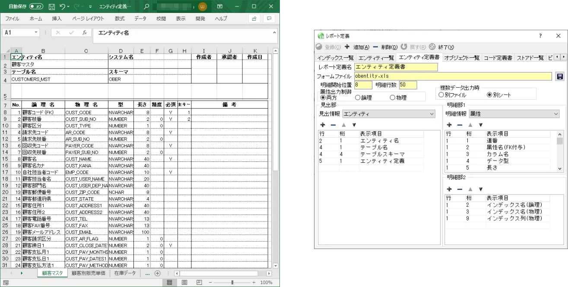Move item down in 見出部 list
The image size is (568, 287).
point(354,125)
